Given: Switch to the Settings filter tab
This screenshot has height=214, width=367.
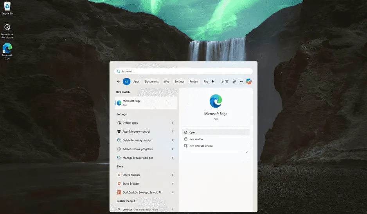Looking at the screenshot, I should pos(179,81).
